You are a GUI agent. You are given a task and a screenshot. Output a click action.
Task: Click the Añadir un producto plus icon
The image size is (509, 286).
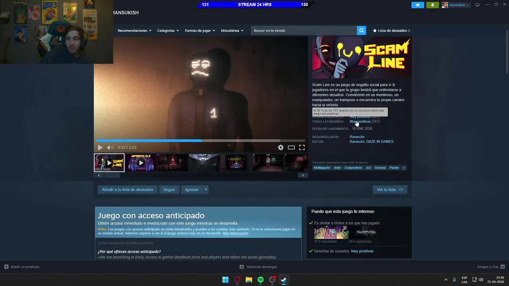coord(6,267)
